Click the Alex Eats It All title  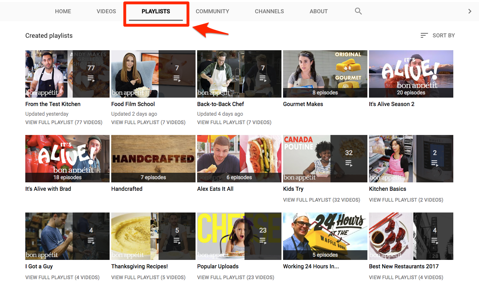pyautogui.click(x=215, y=189)
